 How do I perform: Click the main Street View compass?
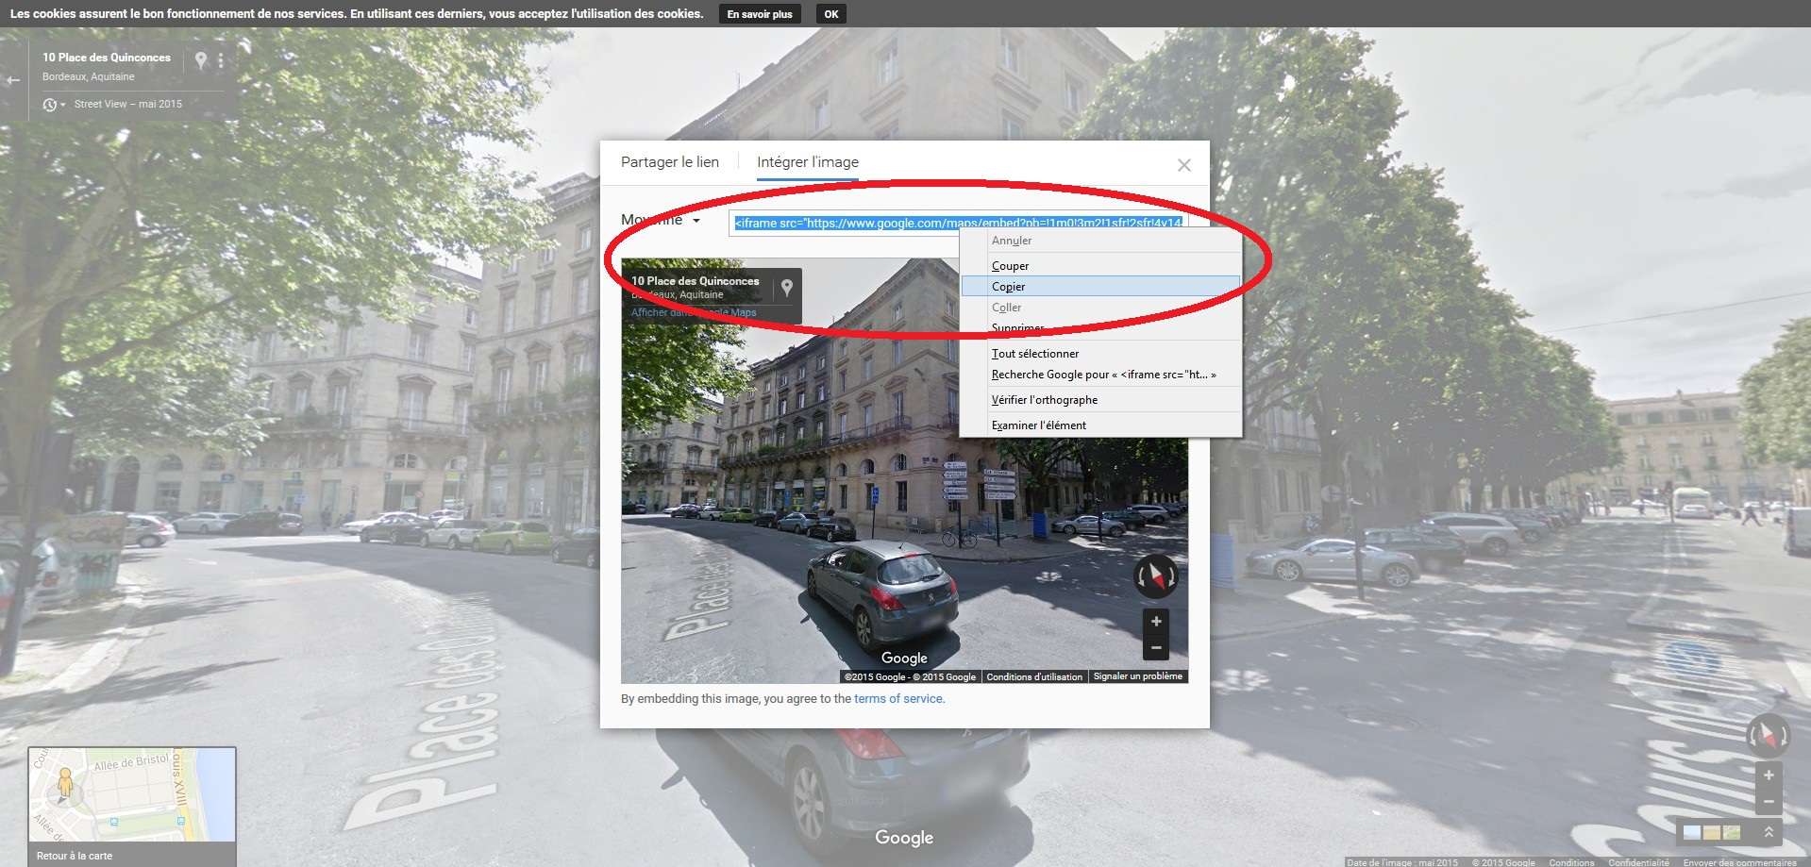tap(1768, 735)
